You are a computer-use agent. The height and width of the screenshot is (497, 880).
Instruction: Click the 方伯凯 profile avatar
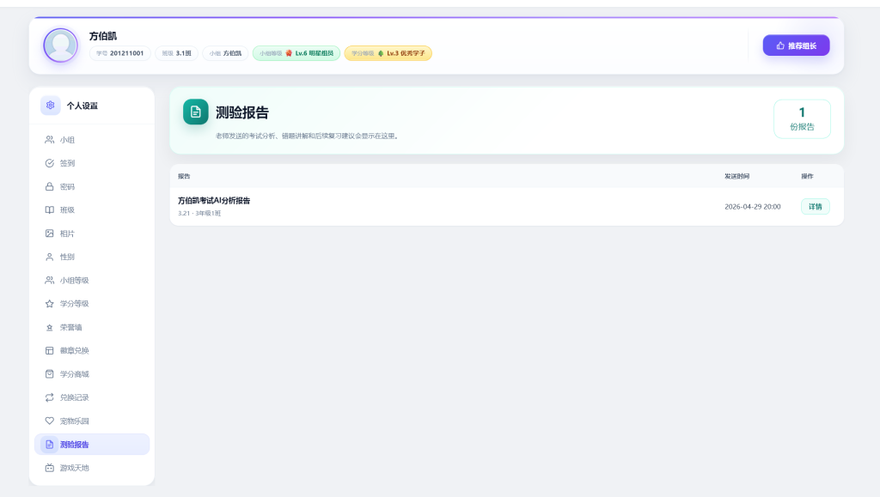tap(61, 45)
